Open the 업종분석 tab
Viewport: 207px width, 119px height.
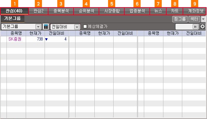tap(137, 11)
